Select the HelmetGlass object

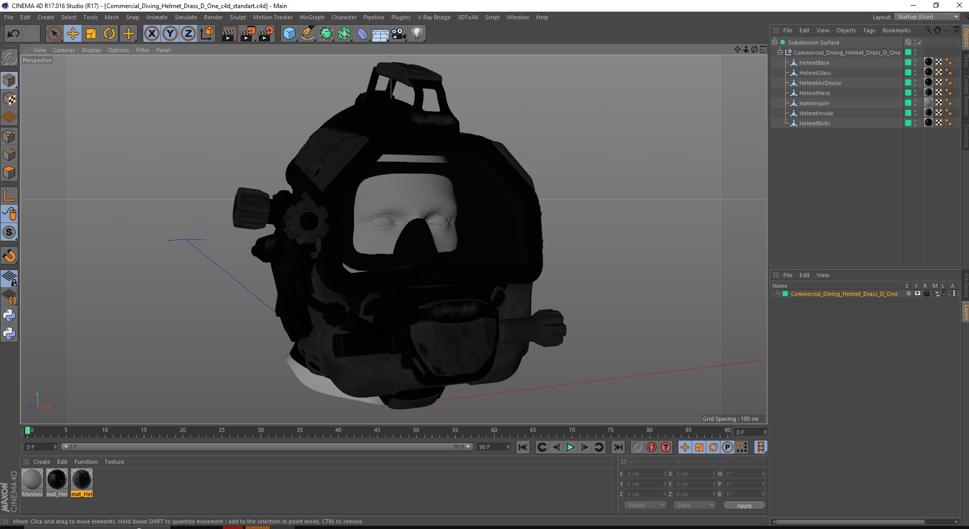pyautogui.click(x=815, y=73)
